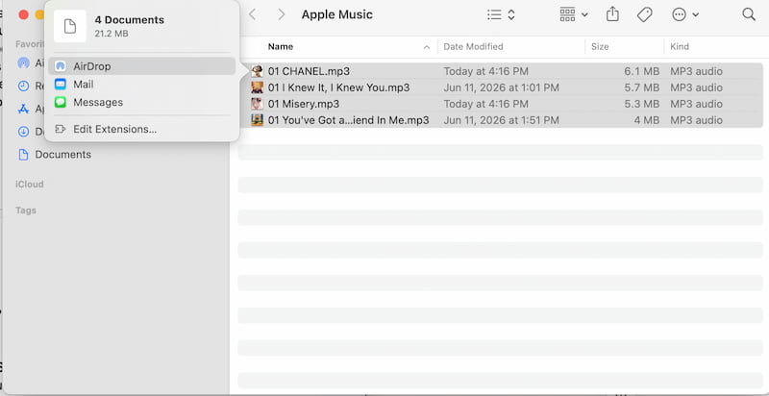Viewport: 769px width, 396px height.
Task: Choose AirDrop in the share popover
Action: [x=141, y=66]
